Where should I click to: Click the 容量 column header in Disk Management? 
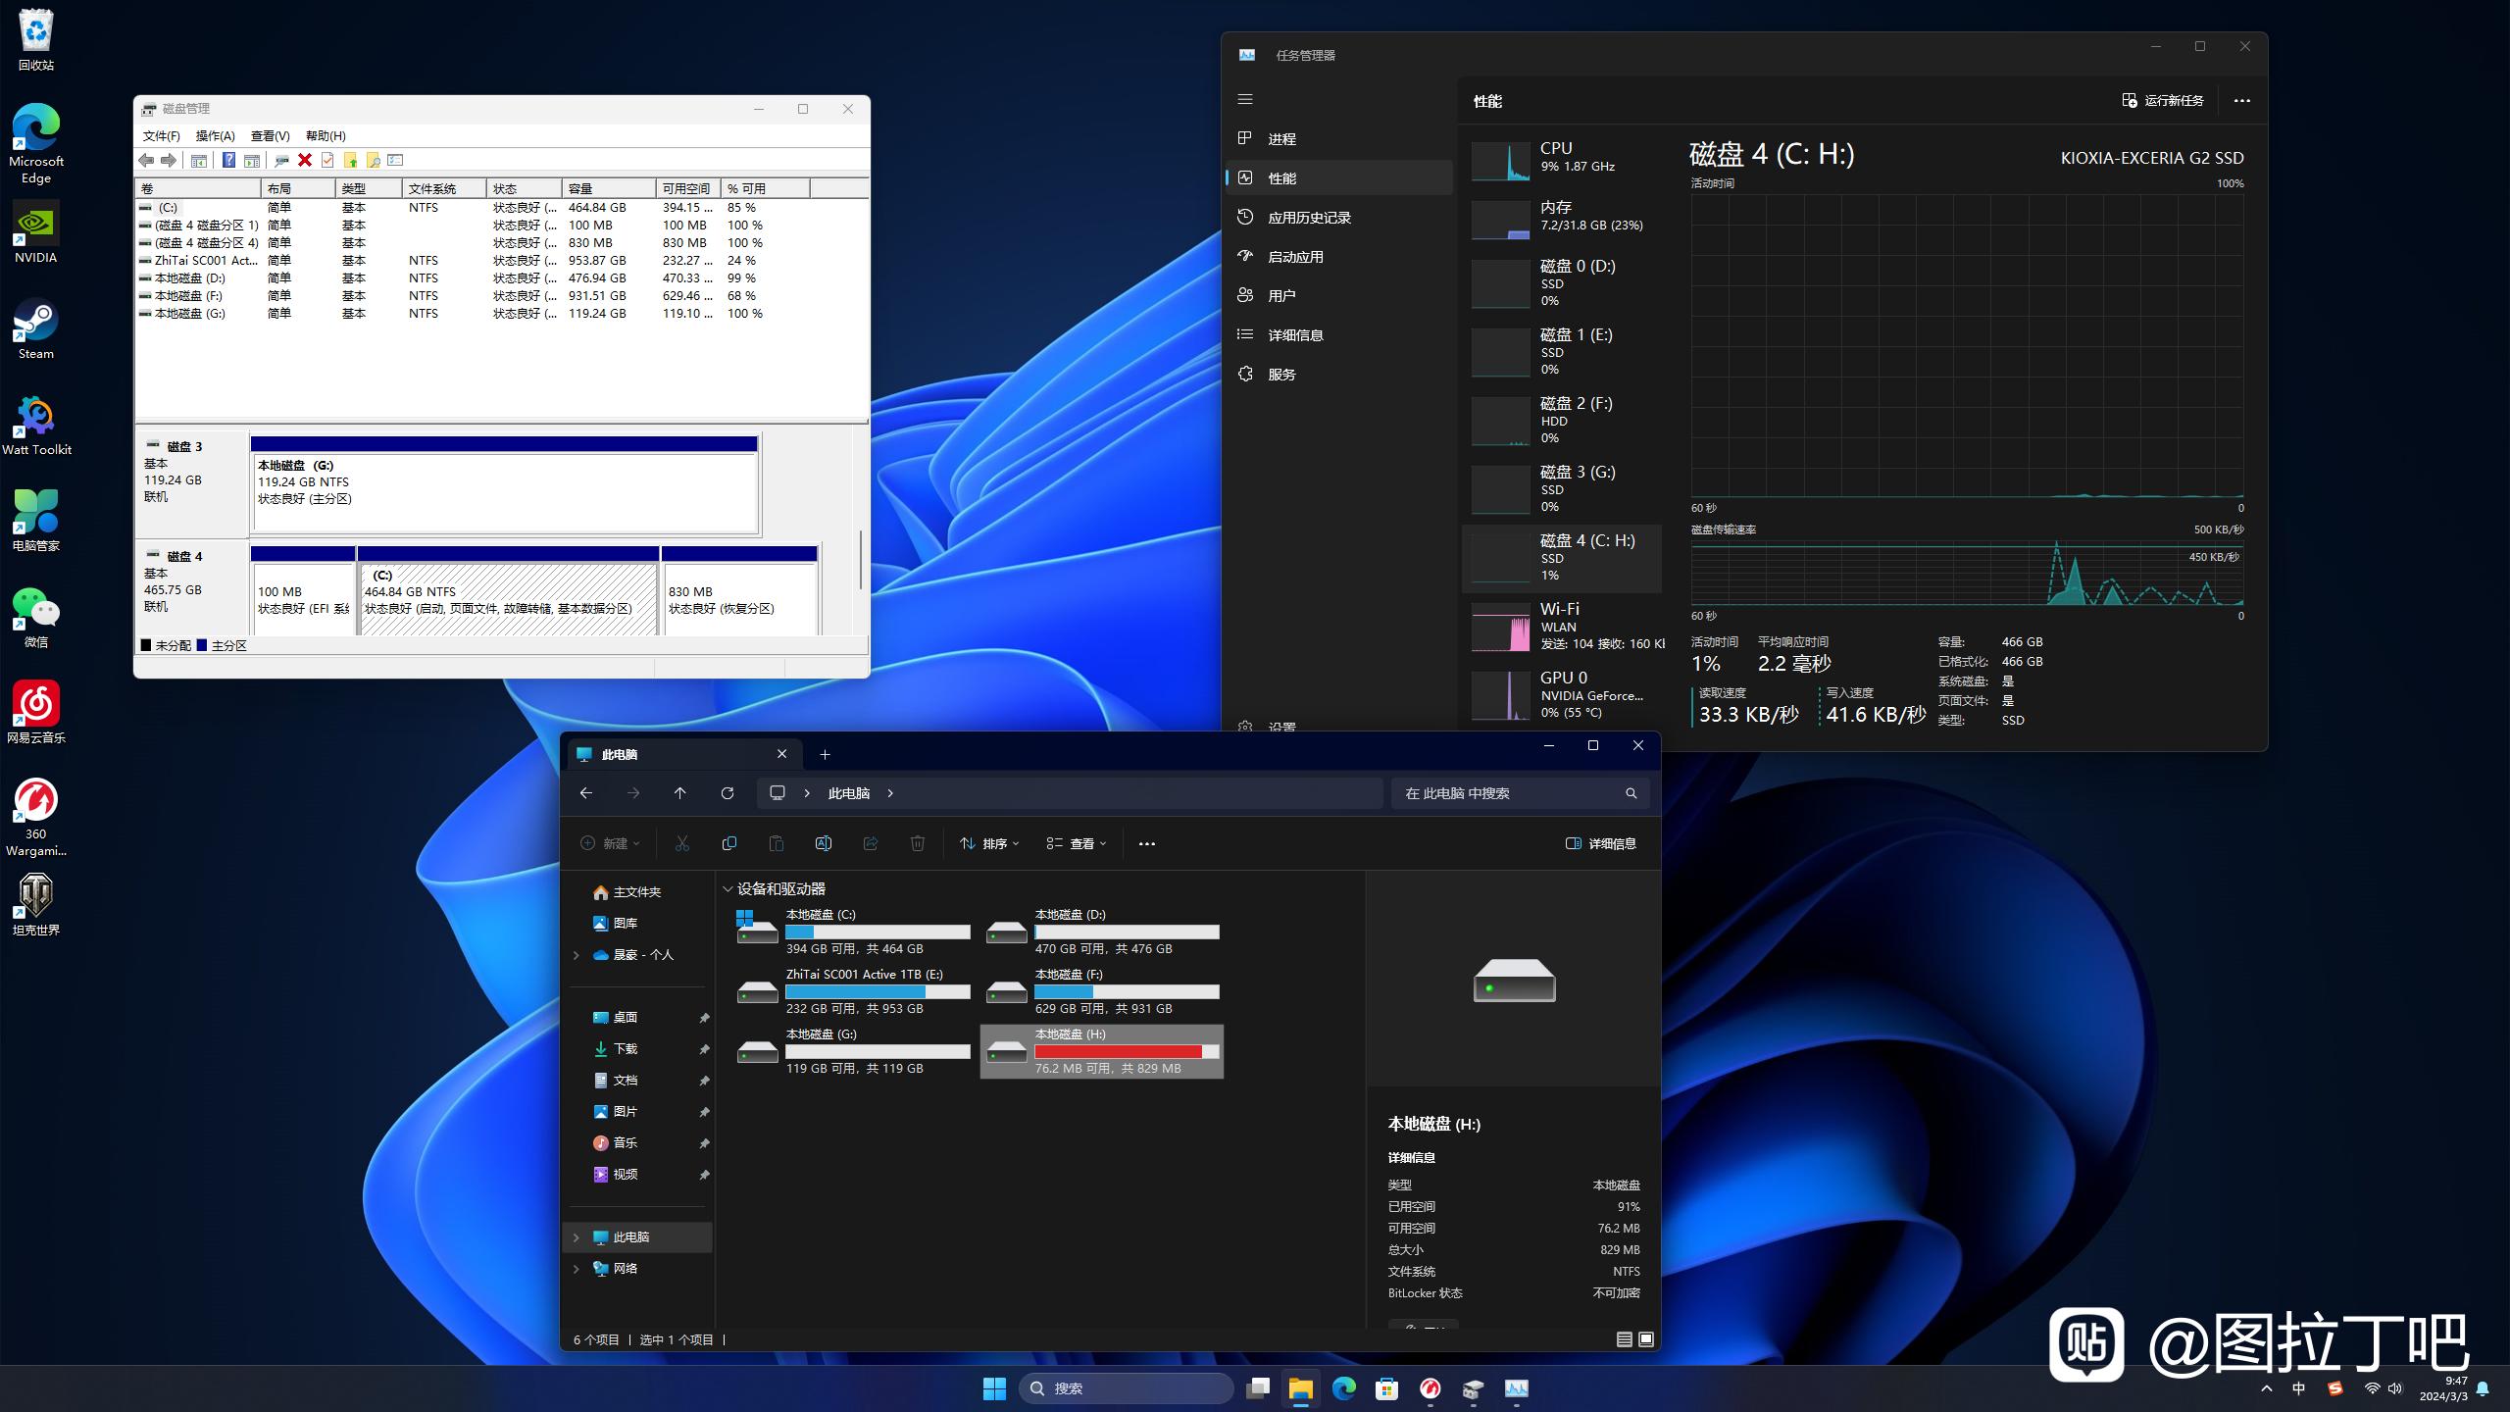click(608, 188)
